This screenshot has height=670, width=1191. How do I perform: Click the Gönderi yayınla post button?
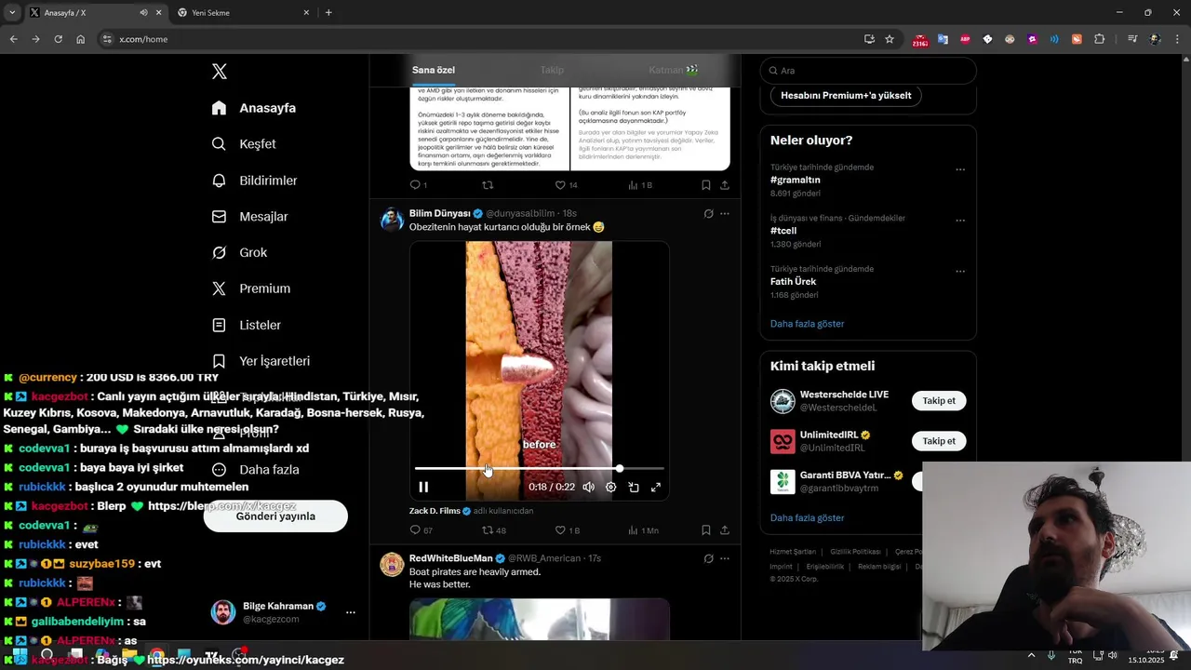(275, 516)
